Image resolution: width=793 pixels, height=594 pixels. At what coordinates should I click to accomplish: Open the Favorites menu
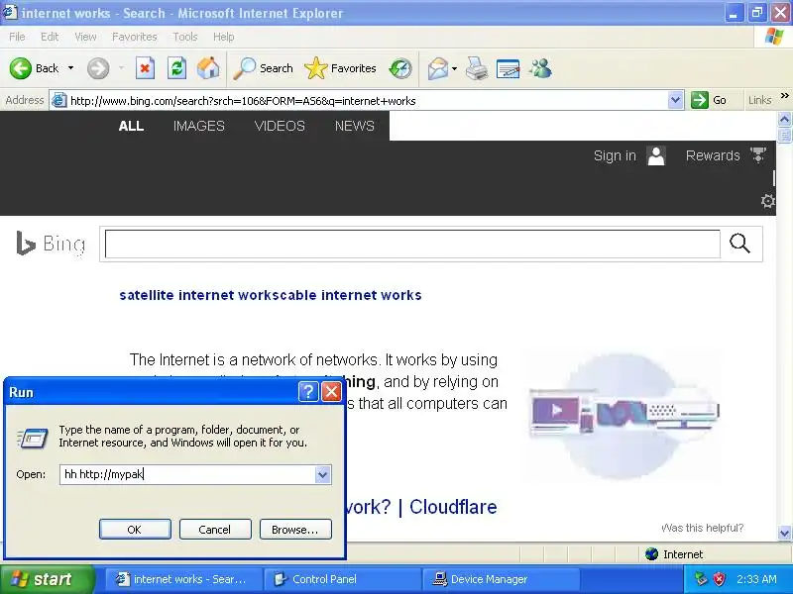click(x=135, y=37)
